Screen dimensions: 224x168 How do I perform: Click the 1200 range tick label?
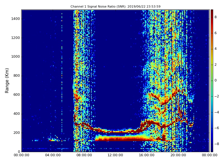pyautogui.click(x=15, y=38)
